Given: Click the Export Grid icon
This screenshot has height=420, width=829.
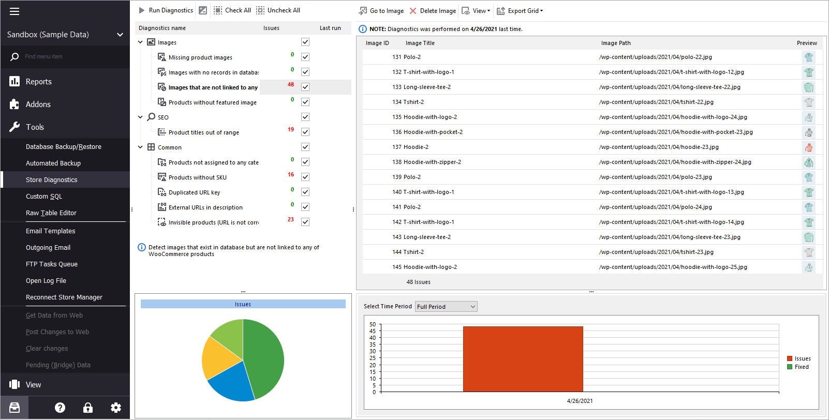Looking at the screenshot, I should (501, 11).
